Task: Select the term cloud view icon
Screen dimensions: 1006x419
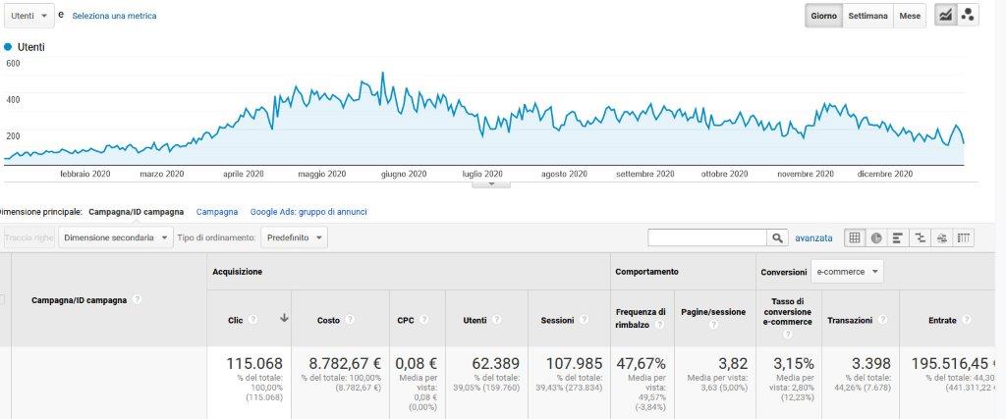Action: point(942,237)
